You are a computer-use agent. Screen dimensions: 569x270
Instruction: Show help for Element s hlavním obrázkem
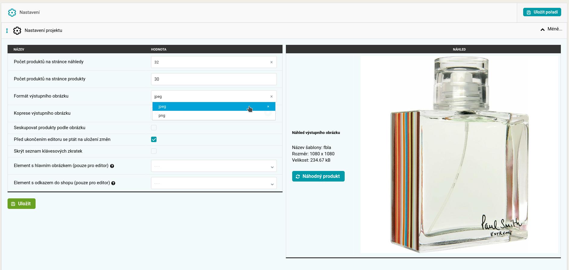[x=112, y=166]
